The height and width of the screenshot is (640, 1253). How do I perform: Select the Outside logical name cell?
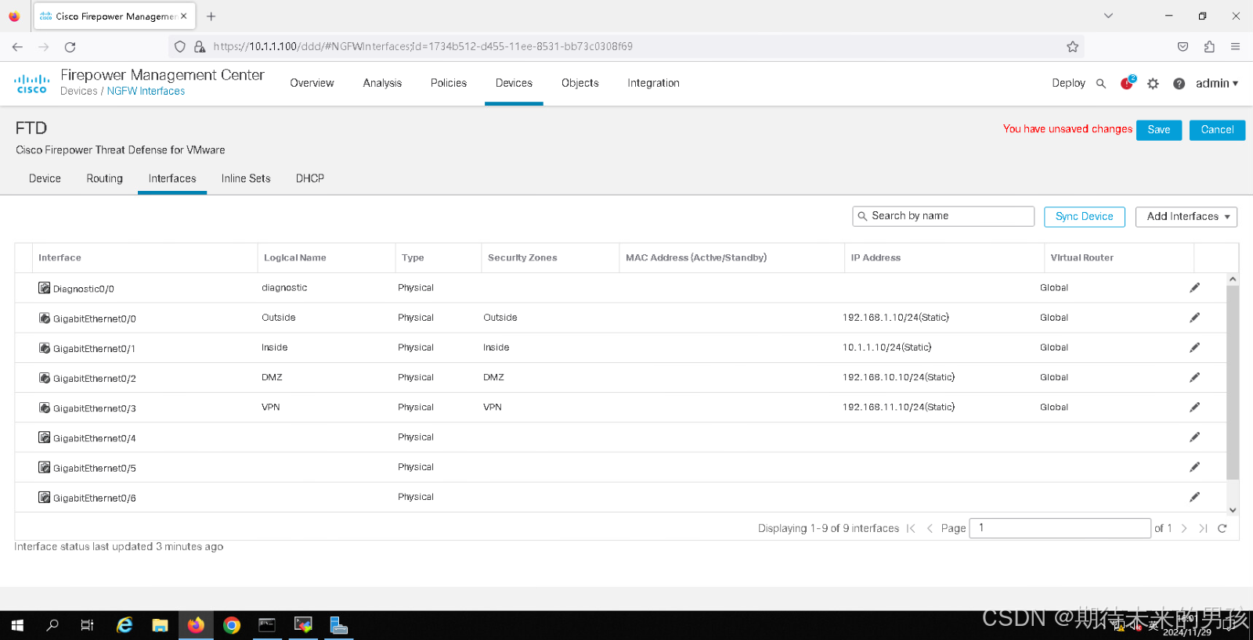tap(279, 318)
